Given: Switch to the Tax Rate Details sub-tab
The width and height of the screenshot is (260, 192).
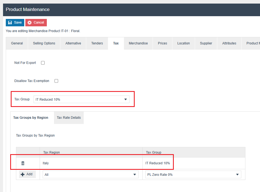Looking at the screenshot, I should [x=69, y=118].
